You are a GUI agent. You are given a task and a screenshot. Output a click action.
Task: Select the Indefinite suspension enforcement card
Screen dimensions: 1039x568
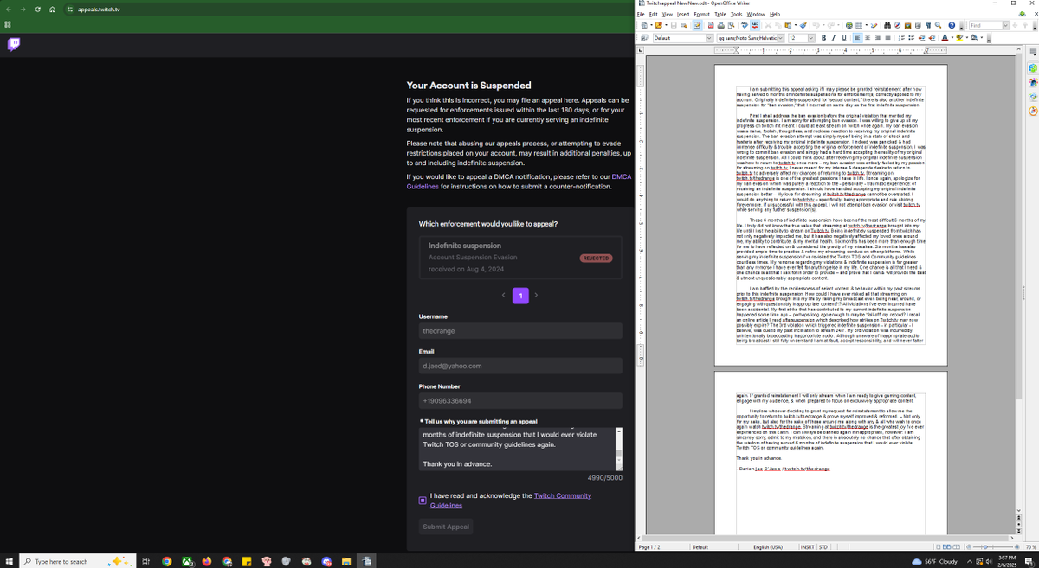(520, 258)
